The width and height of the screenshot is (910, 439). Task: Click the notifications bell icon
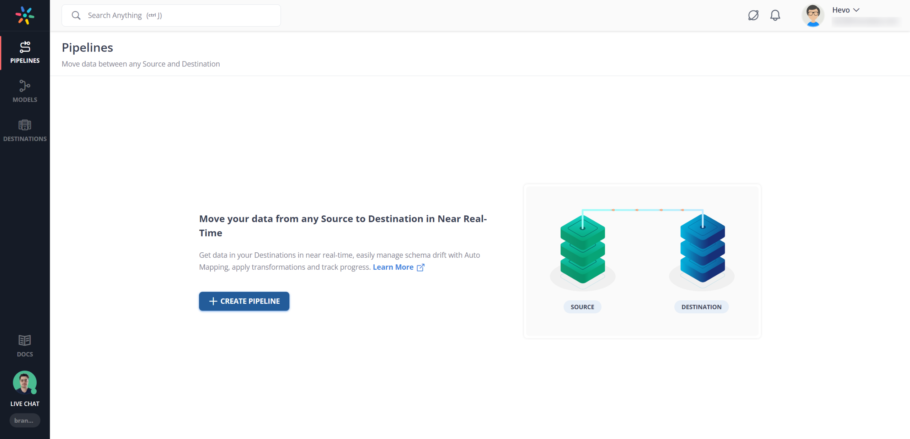775,15
